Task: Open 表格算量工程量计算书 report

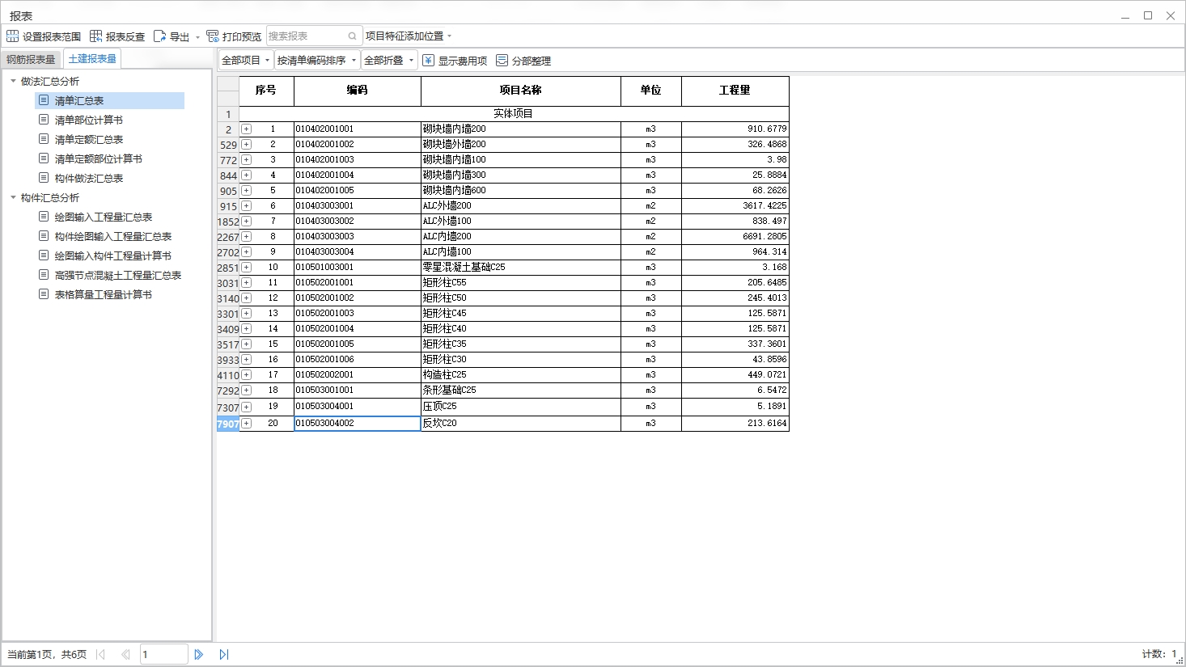Action: [x=104, y=294]
